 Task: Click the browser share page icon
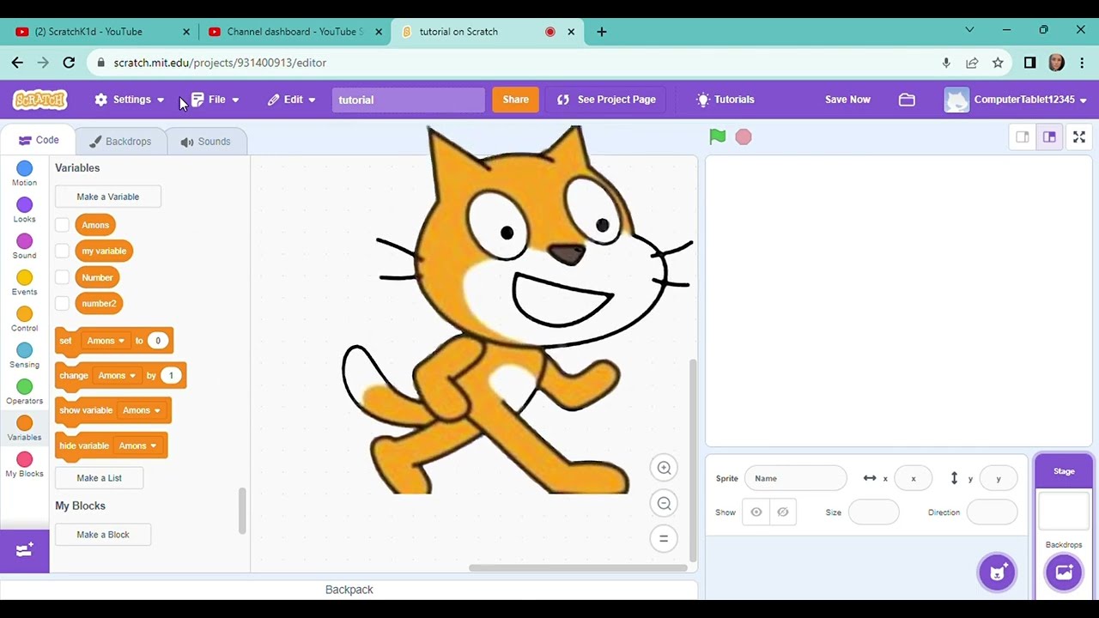click(972, 63)
